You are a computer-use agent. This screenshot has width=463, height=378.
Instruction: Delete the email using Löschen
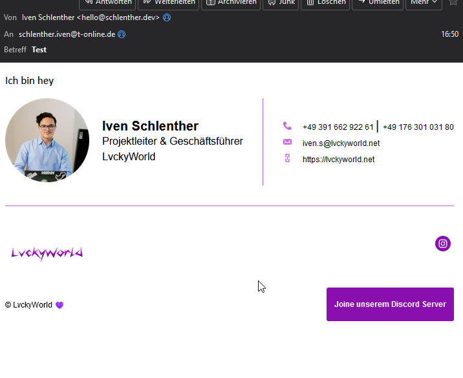click(x=325, y=3)
